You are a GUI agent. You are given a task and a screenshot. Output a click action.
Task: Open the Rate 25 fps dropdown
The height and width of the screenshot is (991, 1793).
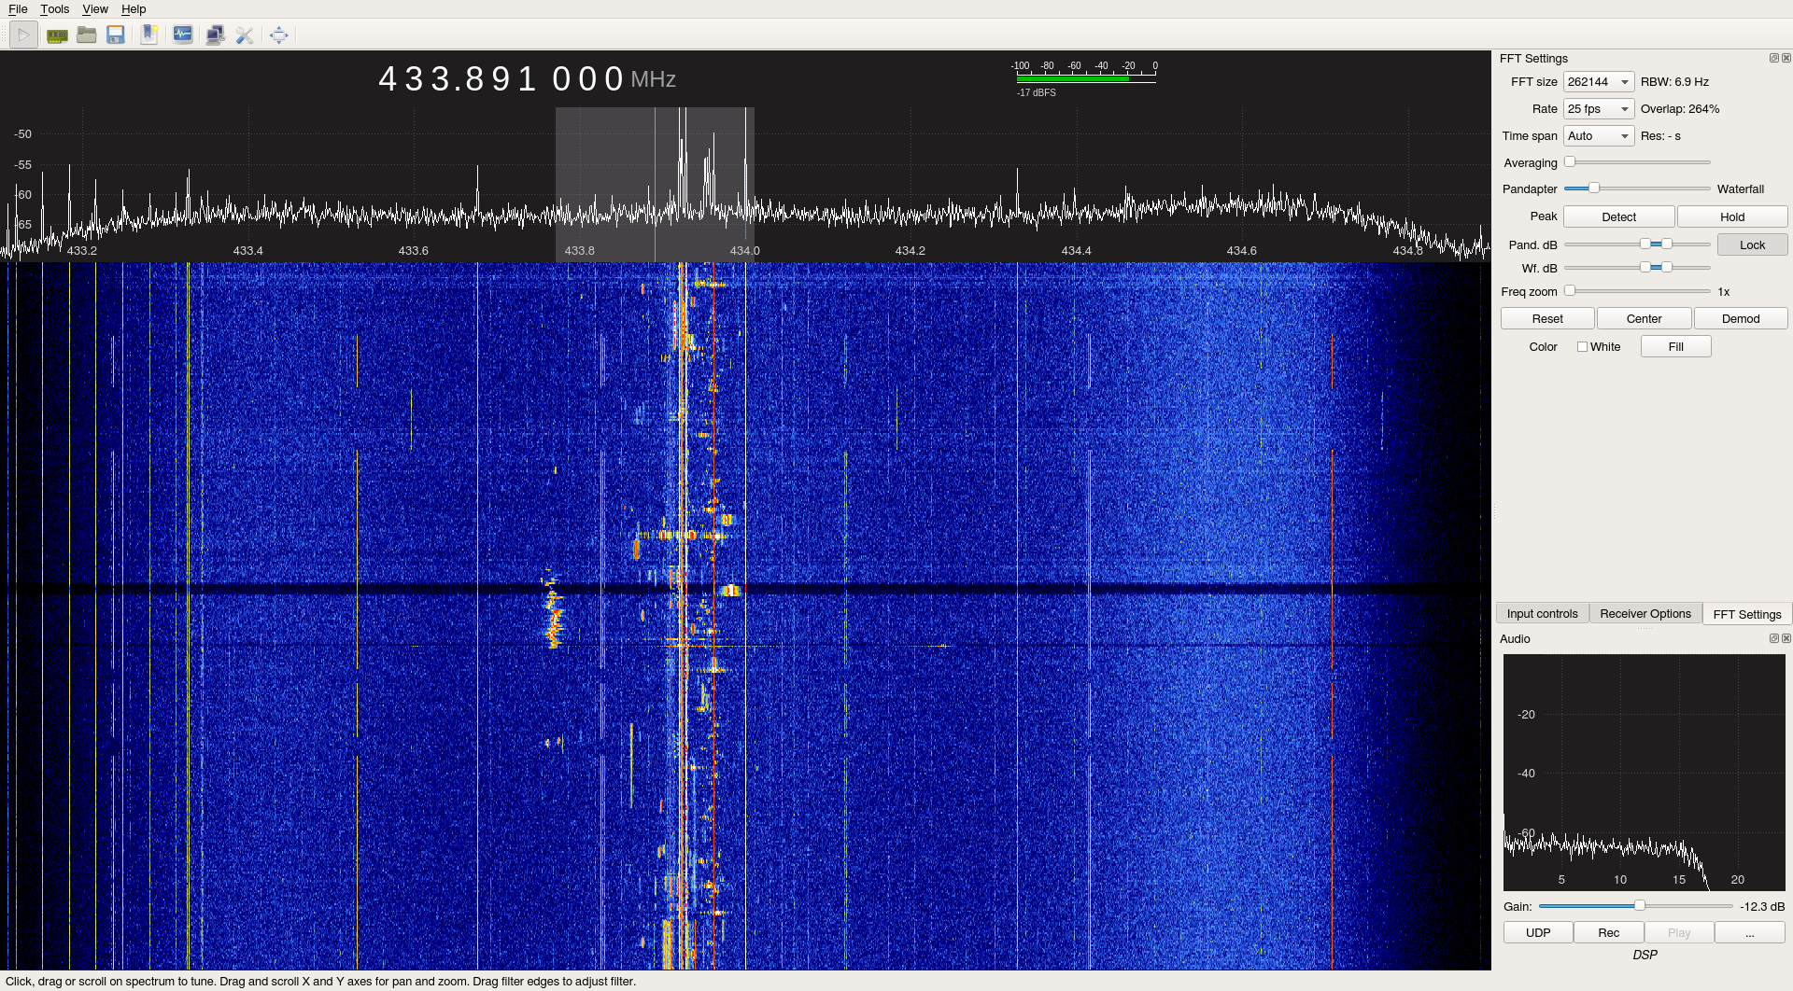(x=1598, y=109)
